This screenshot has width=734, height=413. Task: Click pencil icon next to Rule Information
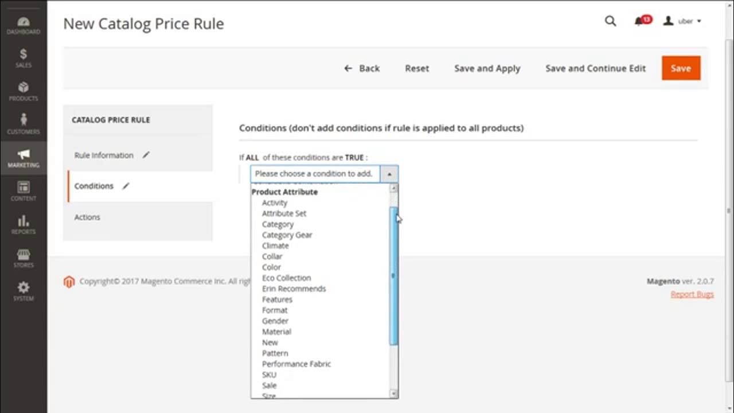(x=146, y=155)
